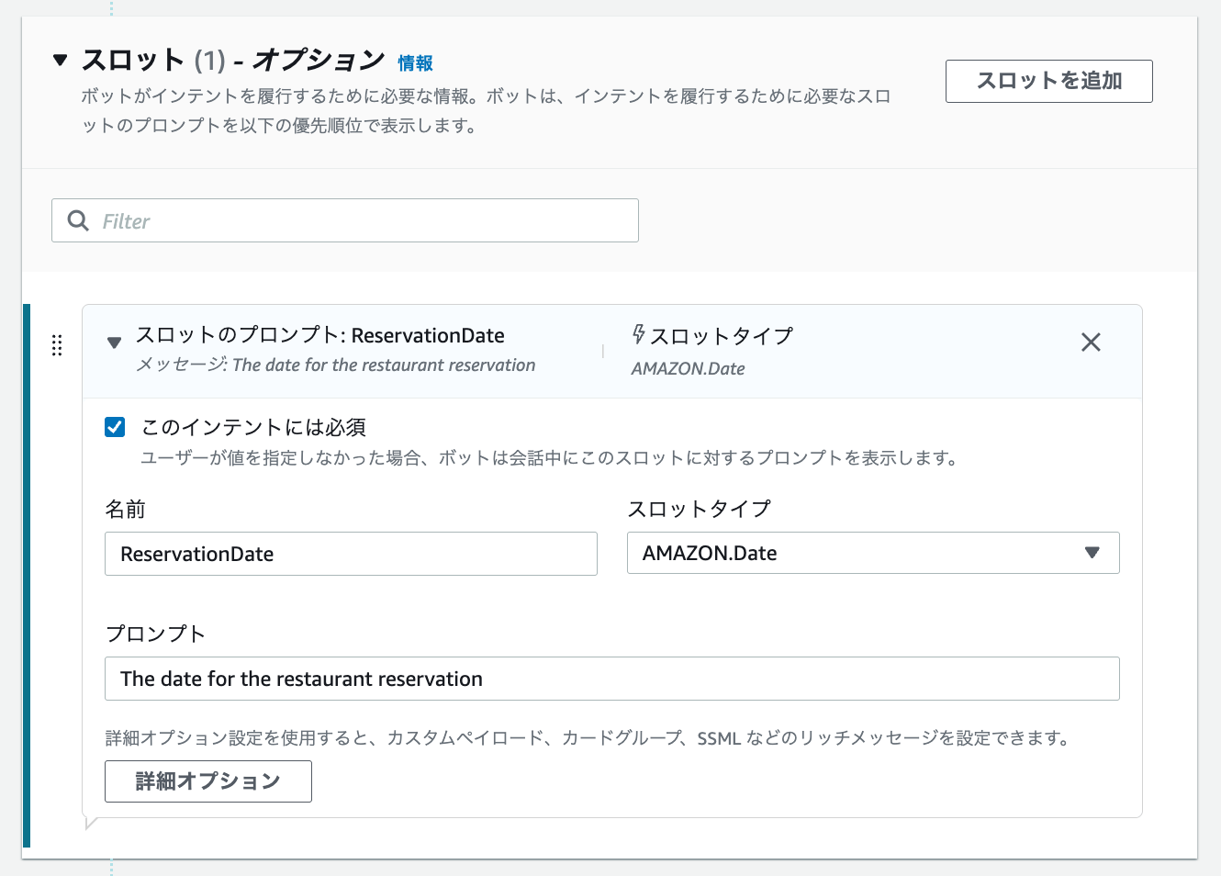
Task: Click the italic AMAZON.Date header value
Action: coord(688,368)
